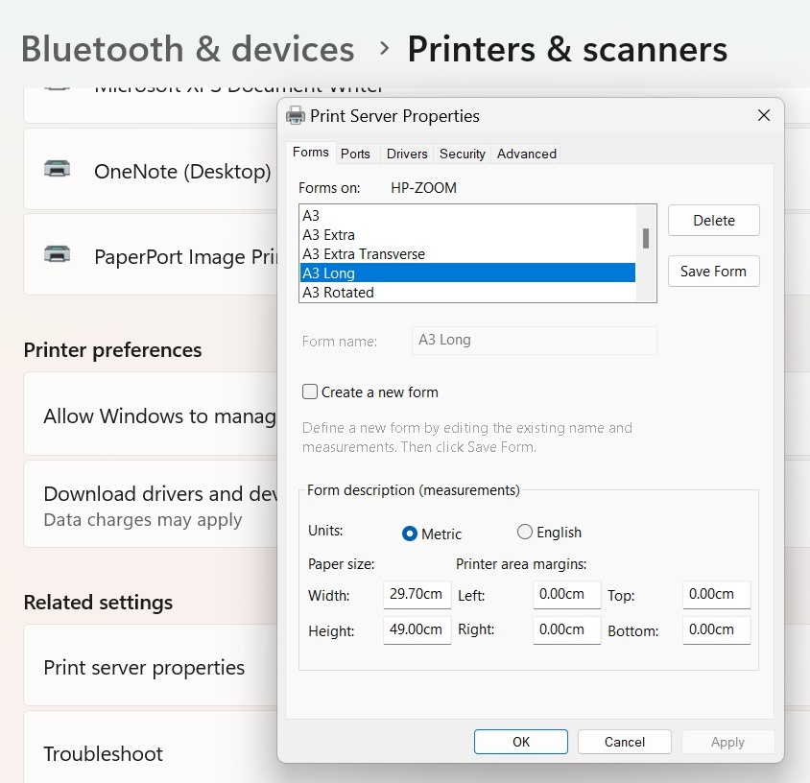This screenshot has width=810, height=783.
Task: Confirm changes with the OK button
Action: (520, 742)
